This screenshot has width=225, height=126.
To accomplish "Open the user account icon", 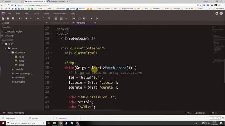I will click(221, 13).
